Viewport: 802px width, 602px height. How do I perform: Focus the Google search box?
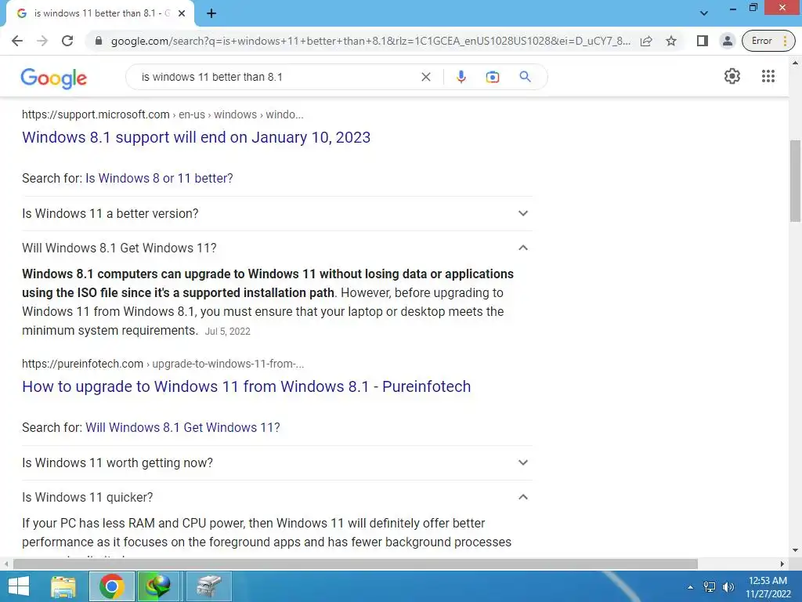[276, 77]
